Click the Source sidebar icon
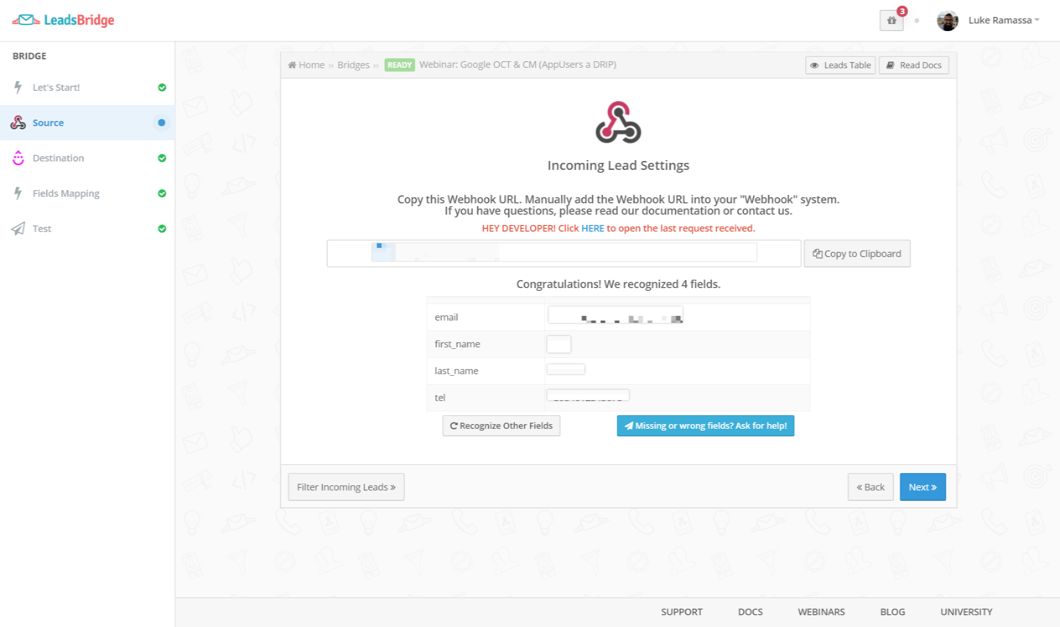 (19, 122)
